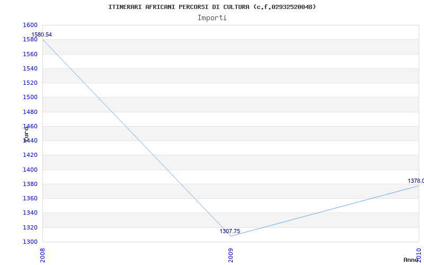Click the Importi subtitle
424x265 pixels.
pos(212,18)
